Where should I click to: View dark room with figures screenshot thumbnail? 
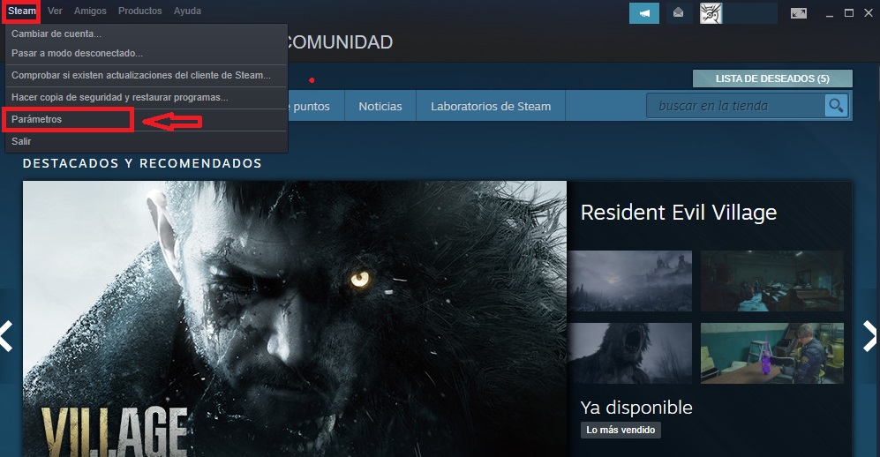(x=771, y=281)
